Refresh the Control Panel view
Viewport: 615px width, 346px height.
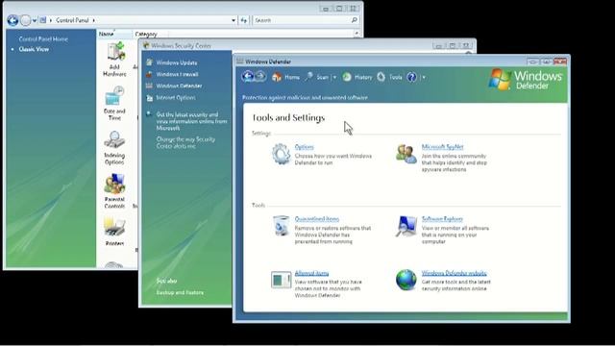pos(244,20)
